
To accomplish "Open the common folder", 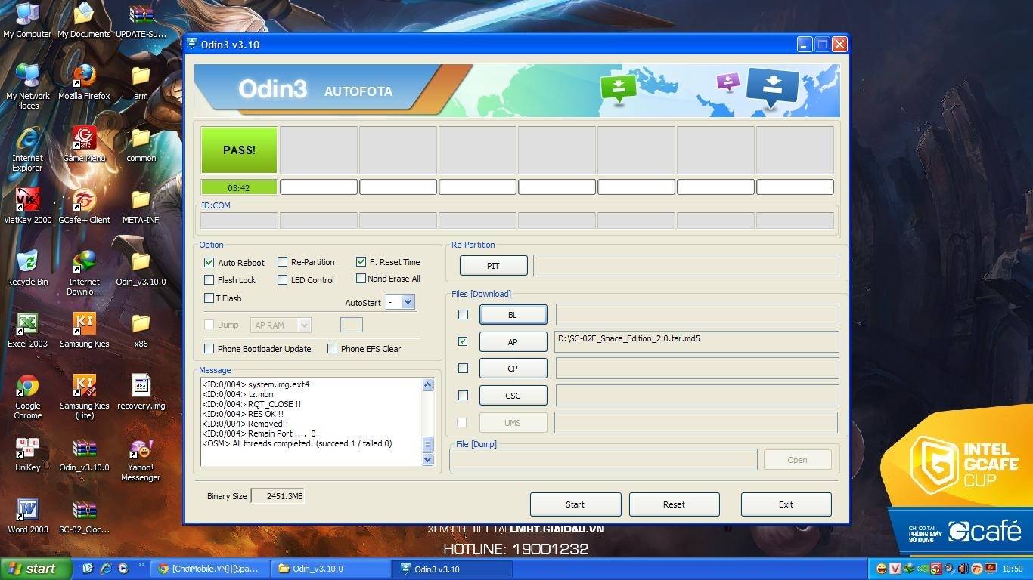I will pyautogui.click(x=141, y=143).
